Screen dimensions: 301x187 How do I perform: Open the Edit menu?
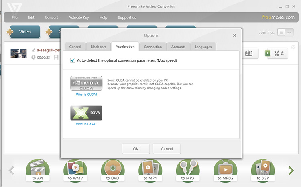click(x=31, y=18)
